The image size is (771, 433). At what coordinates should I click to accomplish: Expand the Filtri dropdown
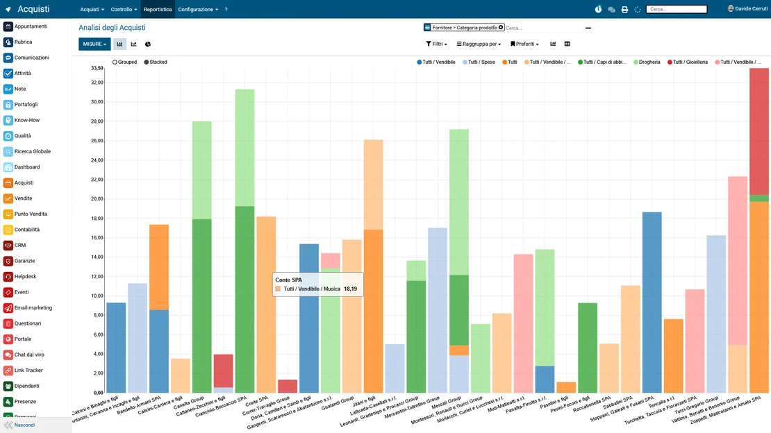click(x=436, y=44)
